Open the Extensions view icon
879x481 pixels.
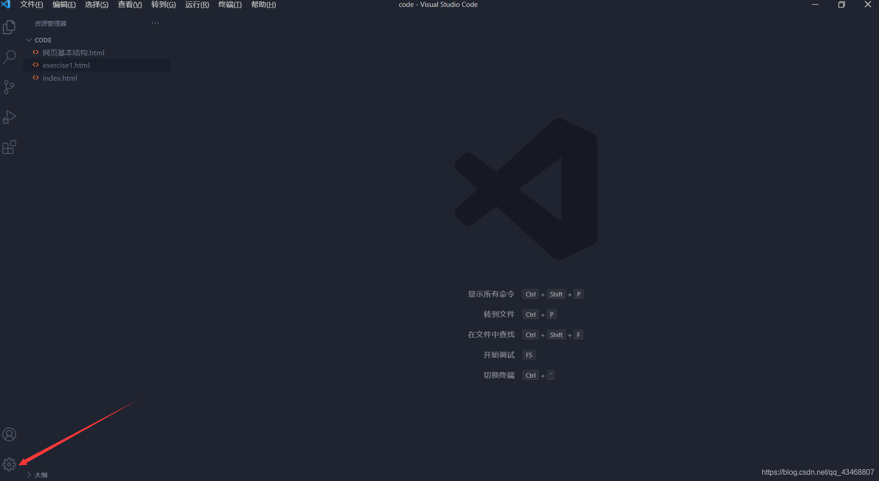(9, 147)
